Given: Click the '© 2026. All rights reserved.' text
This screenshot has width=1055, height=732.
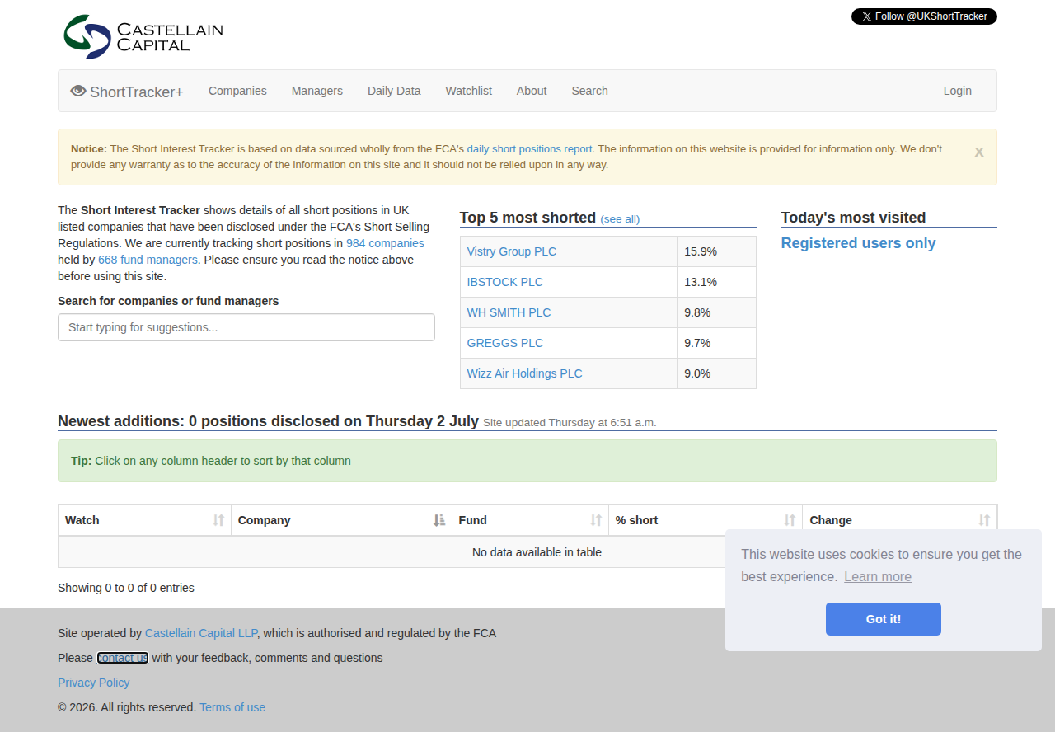Looking at the screenshot, I should coord(127,707).
